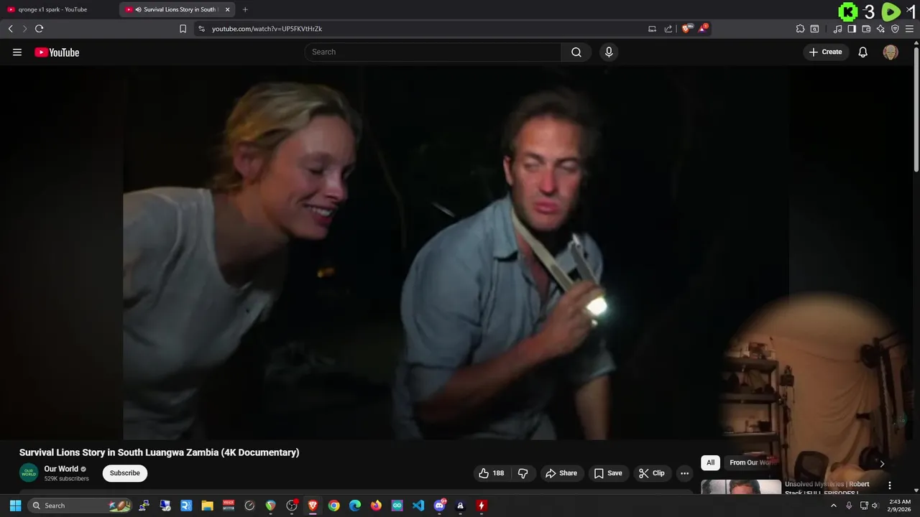Close the Survival Lions Story tab

click(227, 9)
